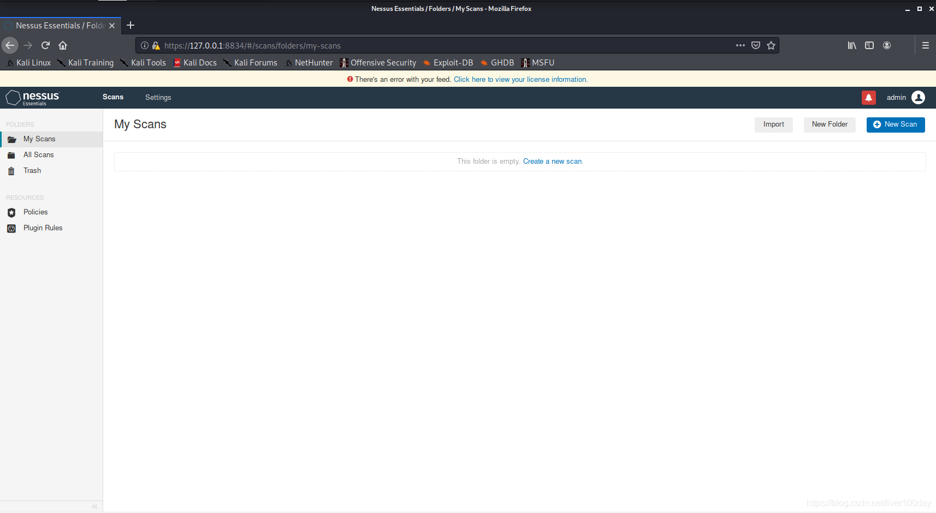The image size is (936, 513).
Task: Toggle Firefox sidebar view
Action: [869, 45]
